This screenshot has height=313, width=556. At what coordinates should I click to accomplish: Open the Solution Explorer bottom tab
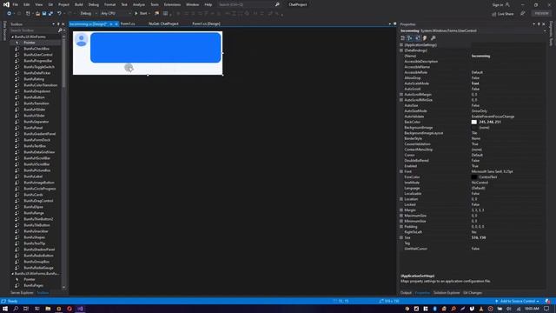[446, 293]
